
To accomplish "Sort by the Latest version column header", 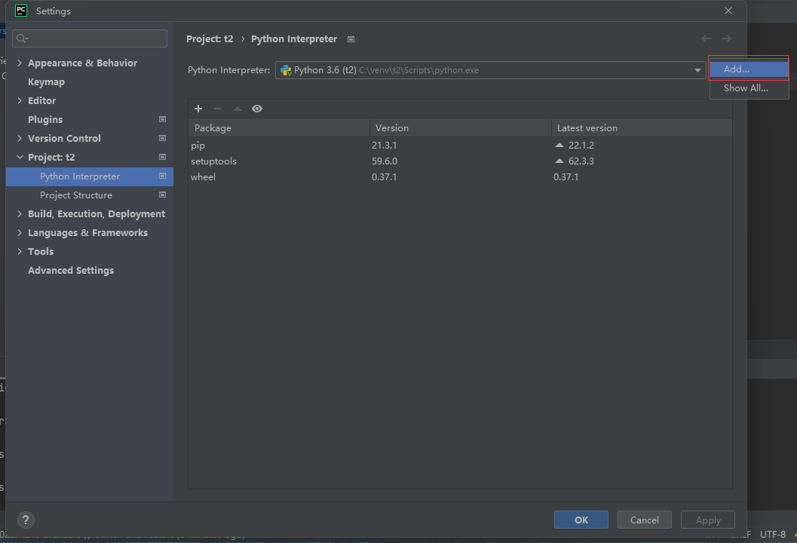I will (642, 128).
